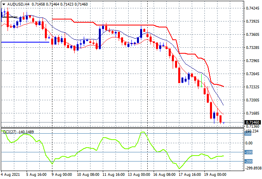Click the CCI scale value 0.00
Image resolution: width=262 pixels, height=179 pixels.
coord(249,143)
